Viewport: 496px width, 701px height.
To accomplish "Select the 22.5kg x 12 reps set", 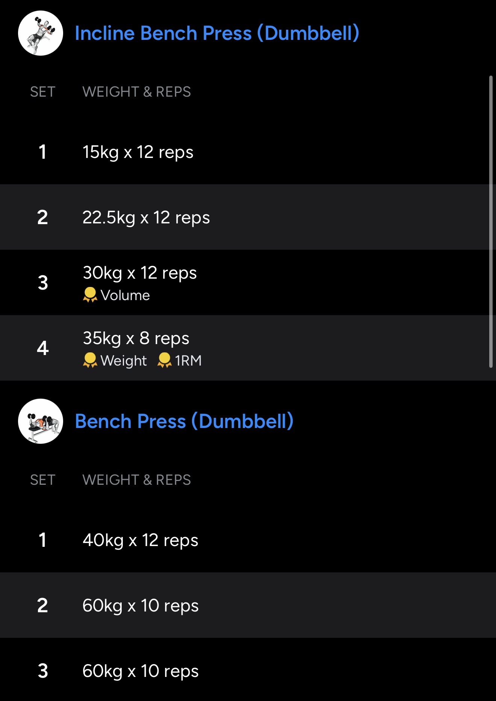I will coord(146,218).
